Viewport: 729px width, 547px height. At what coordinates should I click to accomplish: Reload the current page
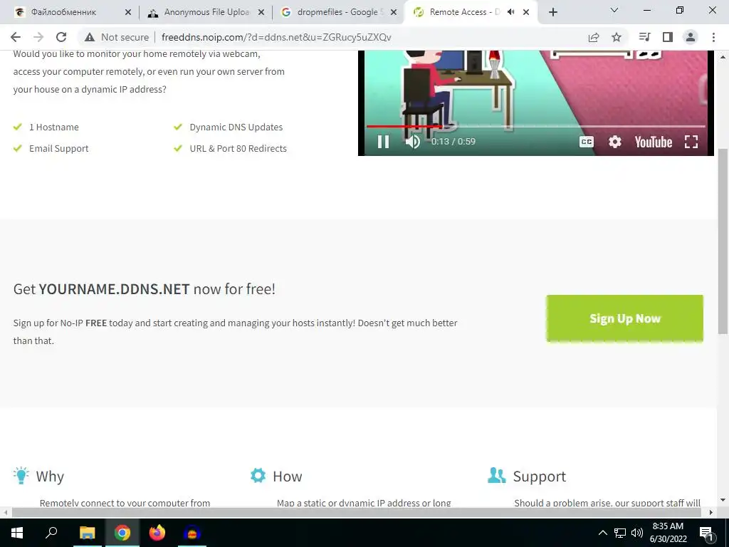(61, 37)
